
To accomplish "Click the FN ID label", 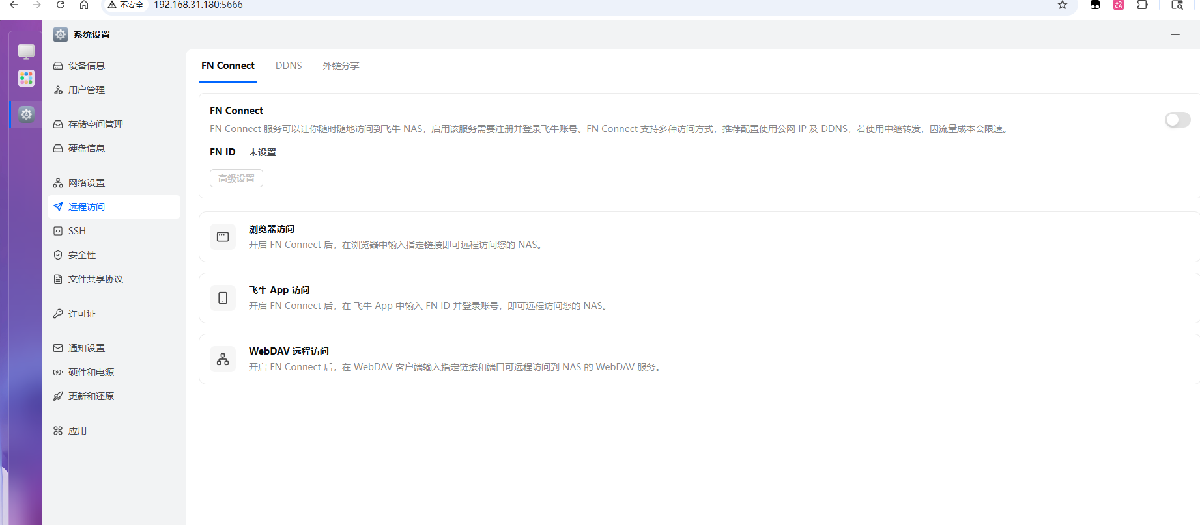I will pyautogui.click(x=223, y=152).
